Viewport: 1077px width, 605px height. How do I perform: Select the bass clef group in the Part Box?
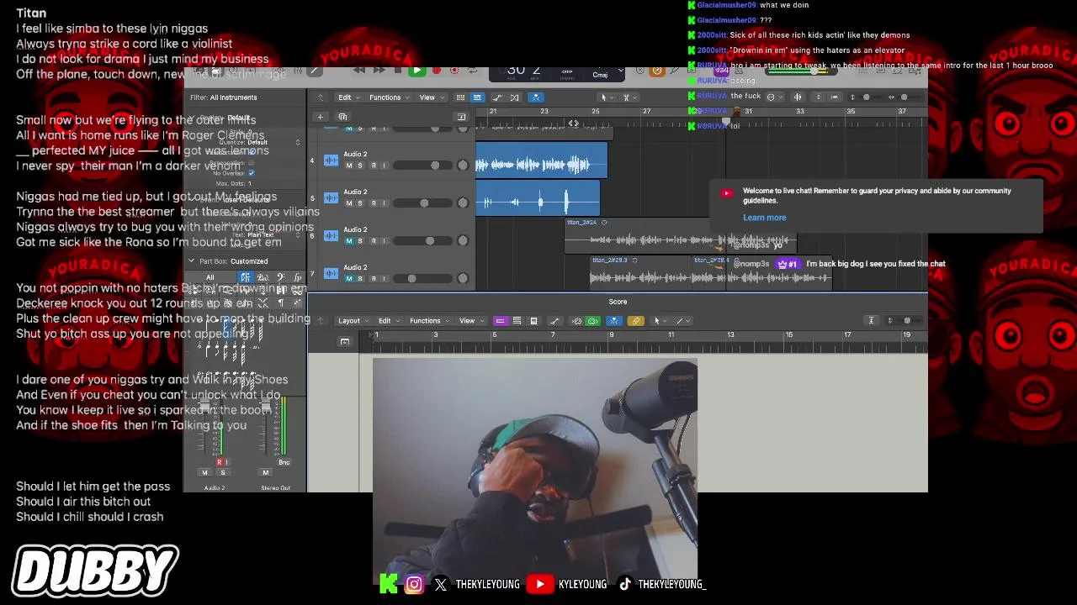pos(280,277)
